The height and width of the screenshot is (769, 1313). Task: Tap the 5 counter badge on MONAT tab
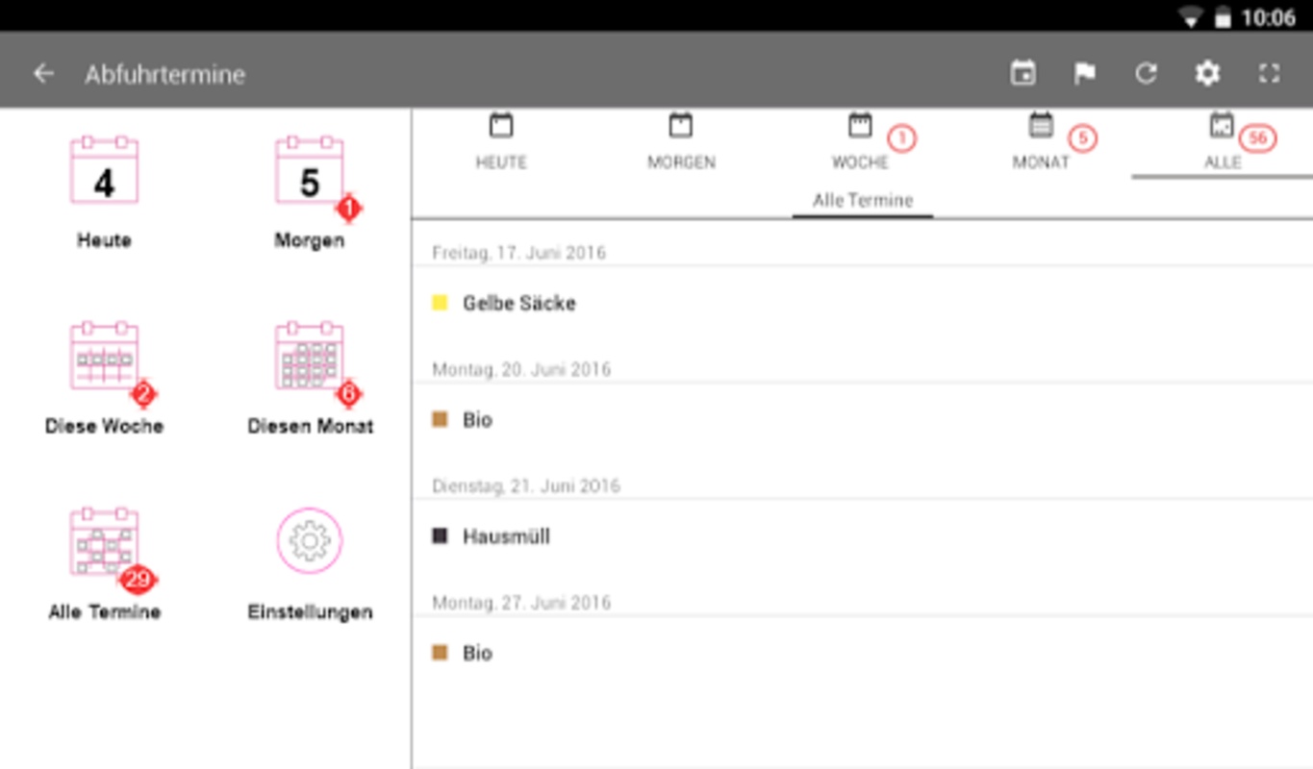pyautogui.click(x=1082, y=138)
